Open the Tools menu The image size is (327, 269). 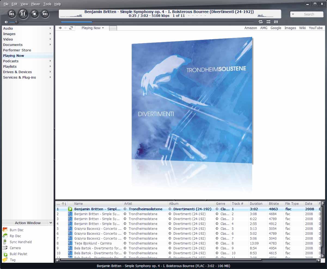[47, 4]
